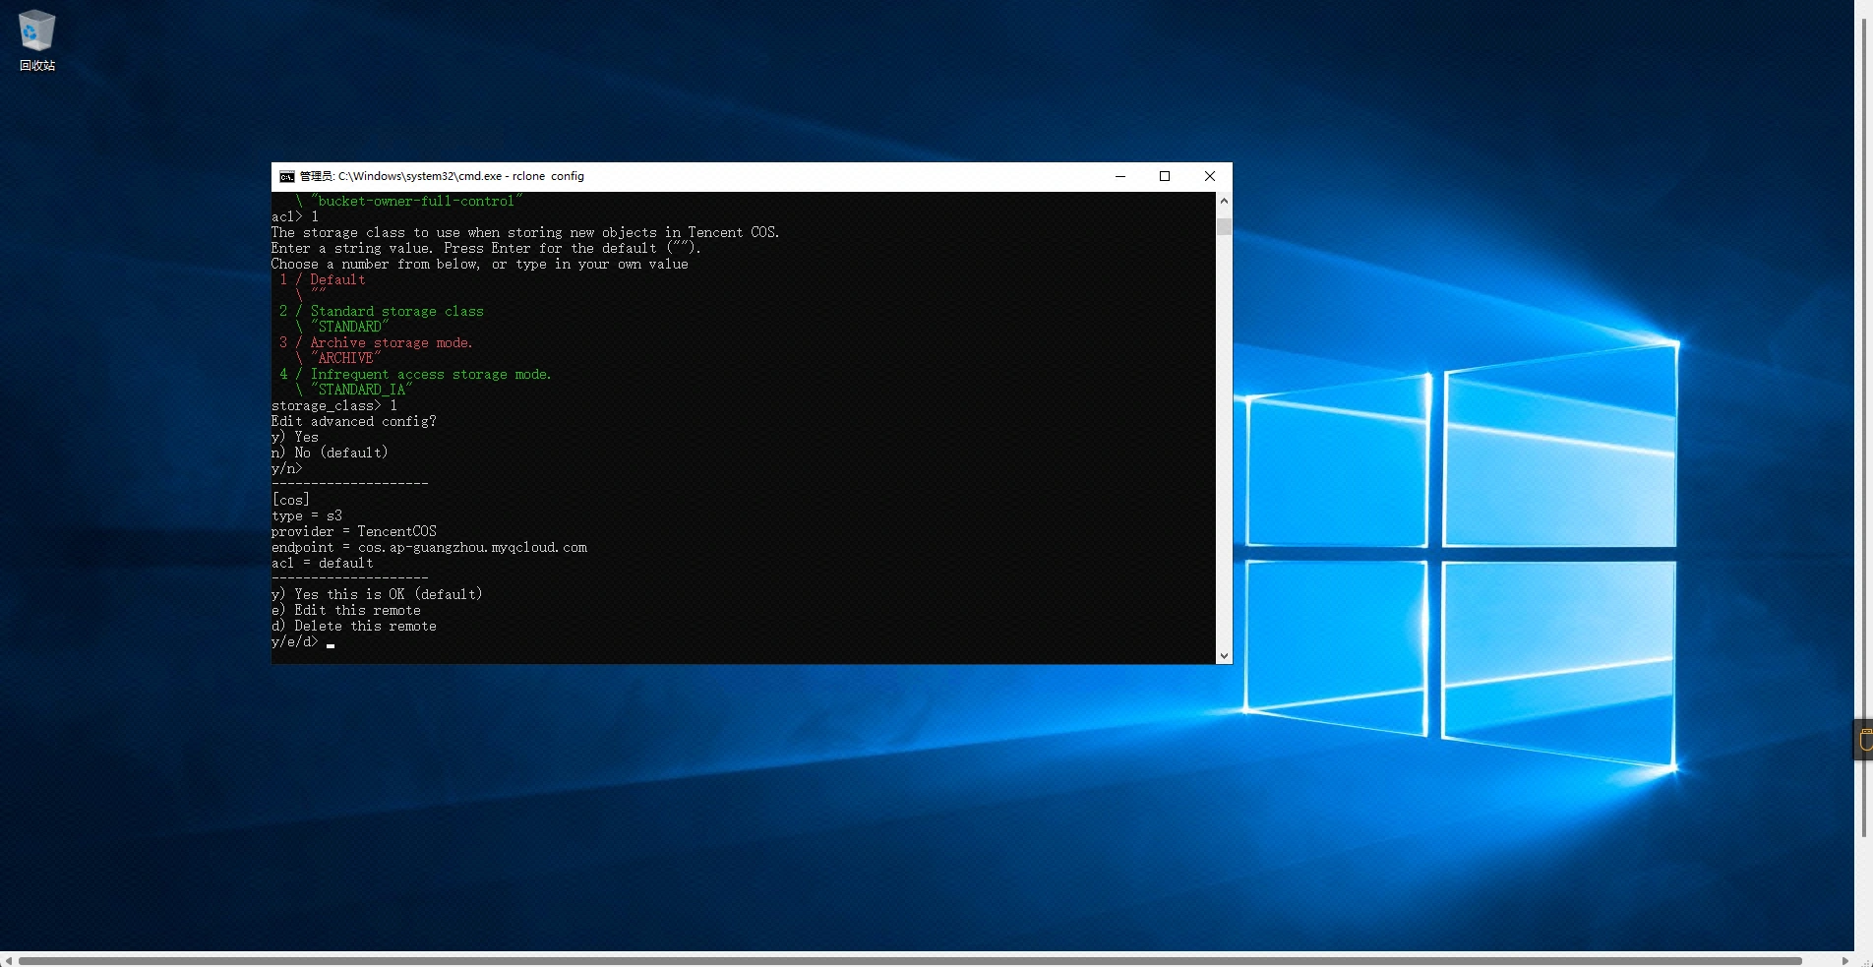Click the bottom scrollbar left arrow

tap(8, 960)
